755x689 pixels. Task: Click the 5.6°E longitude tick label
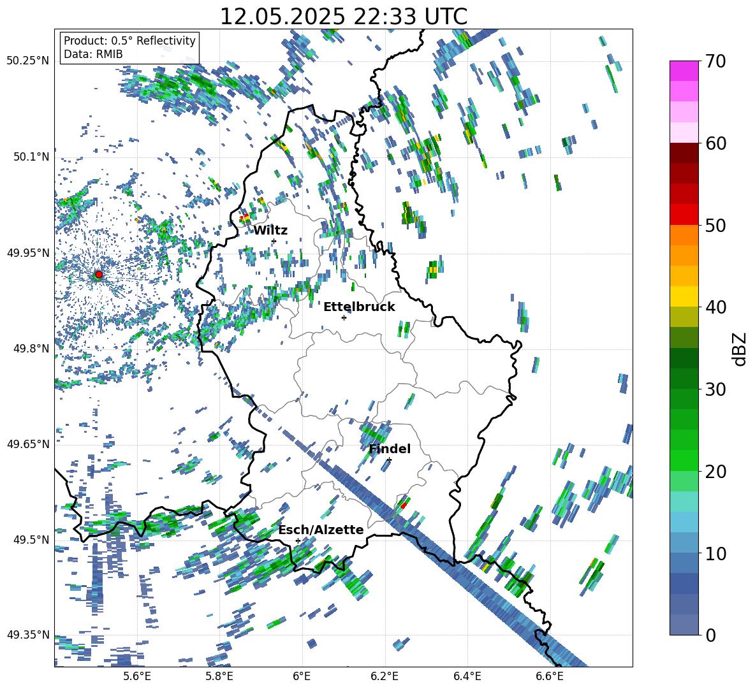click(136, 676)
